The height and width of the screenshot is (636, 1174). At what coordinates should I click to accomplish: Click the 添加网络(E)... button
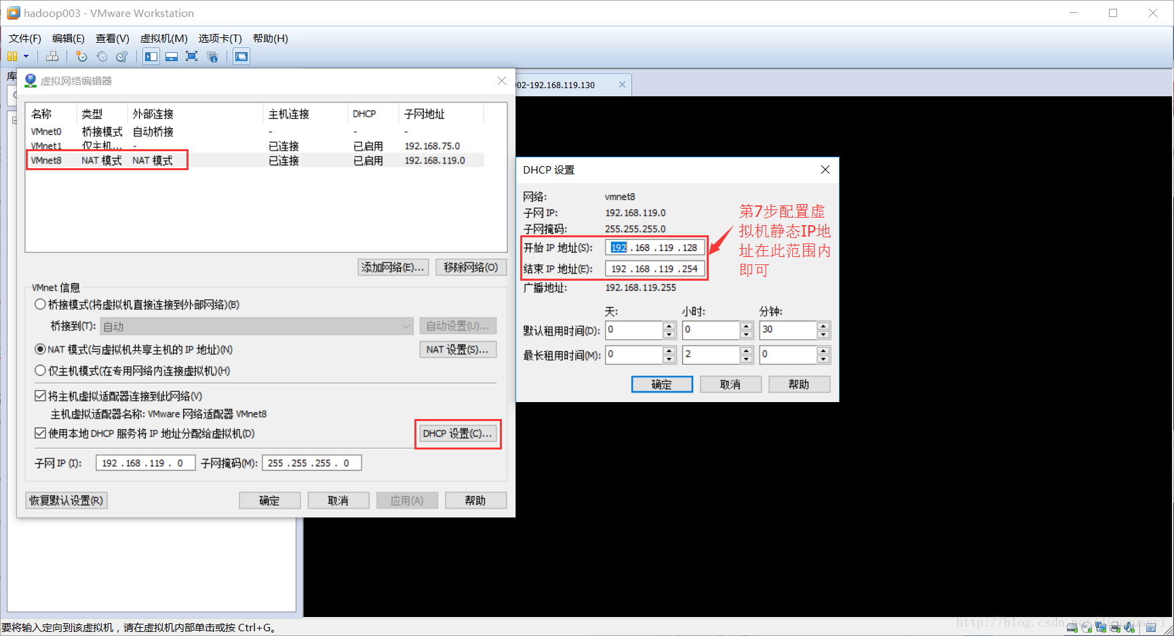tap(393, 267)
